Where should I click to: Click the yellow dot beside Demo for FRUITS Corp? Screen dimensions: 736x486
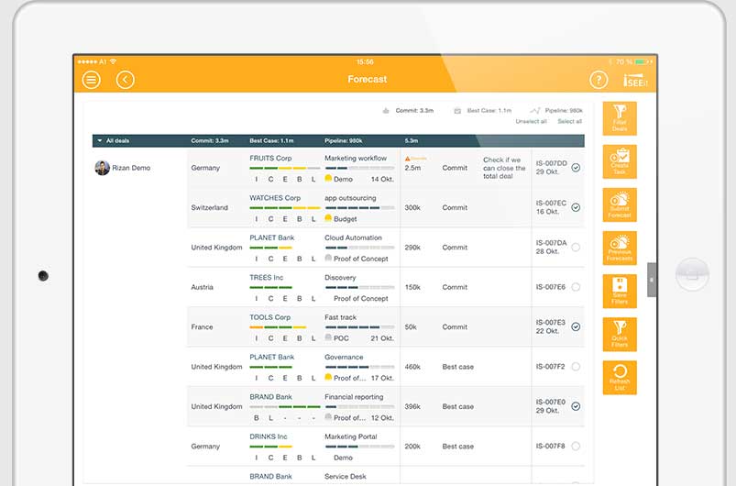click(x=328, y=179)
